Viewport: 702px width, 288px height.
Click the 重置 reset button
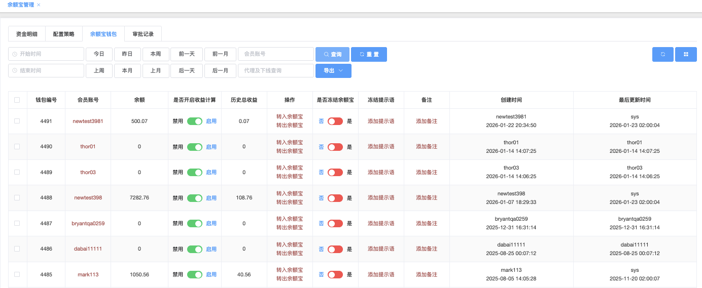point(369,54)
